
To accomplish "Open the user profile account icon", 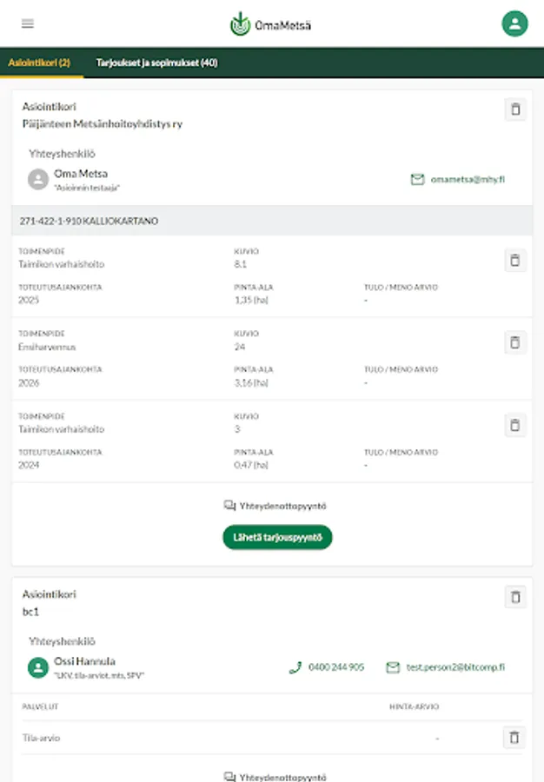I will [x=514, y=23].
